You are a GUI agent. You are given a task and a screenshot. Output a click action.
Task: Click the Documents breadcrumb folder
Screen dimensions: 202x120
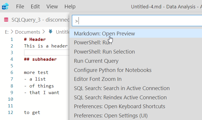pyautogui.click(x=27, y=32)
